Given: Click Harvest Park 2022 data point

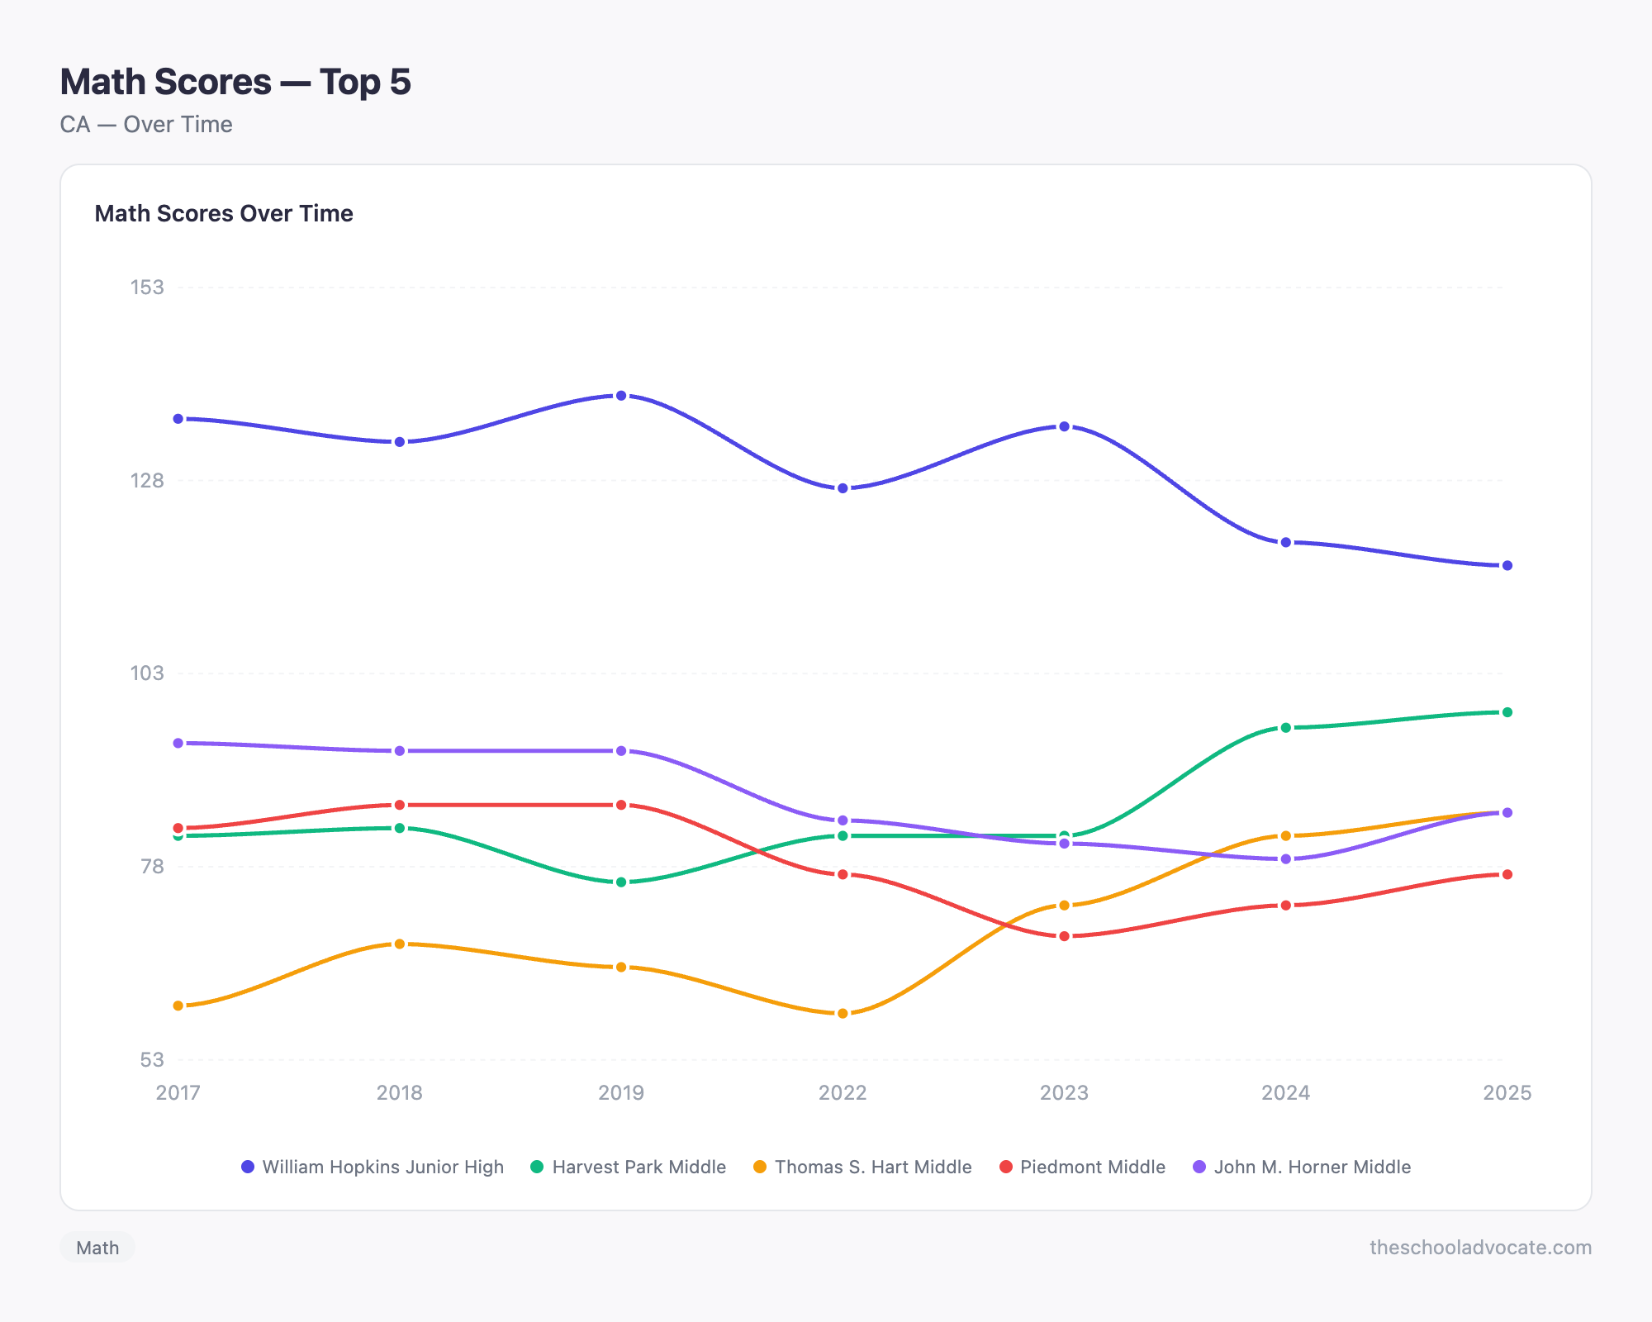Looking at the screenshot, I should coord(843,836).
